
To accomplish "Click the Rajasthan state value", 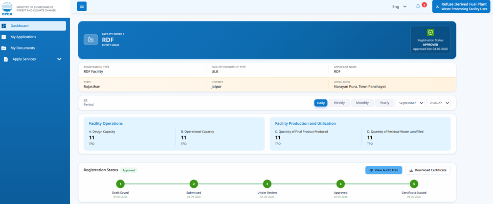I will 92,87.
